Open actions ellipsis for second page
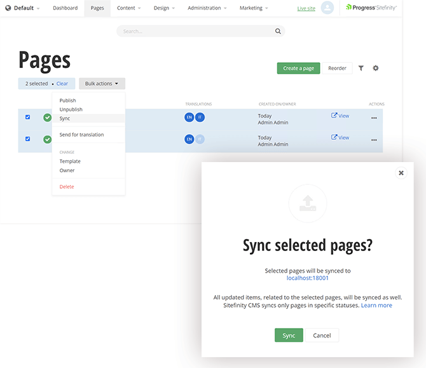This screenshot has width=426, height=368. 374,139
